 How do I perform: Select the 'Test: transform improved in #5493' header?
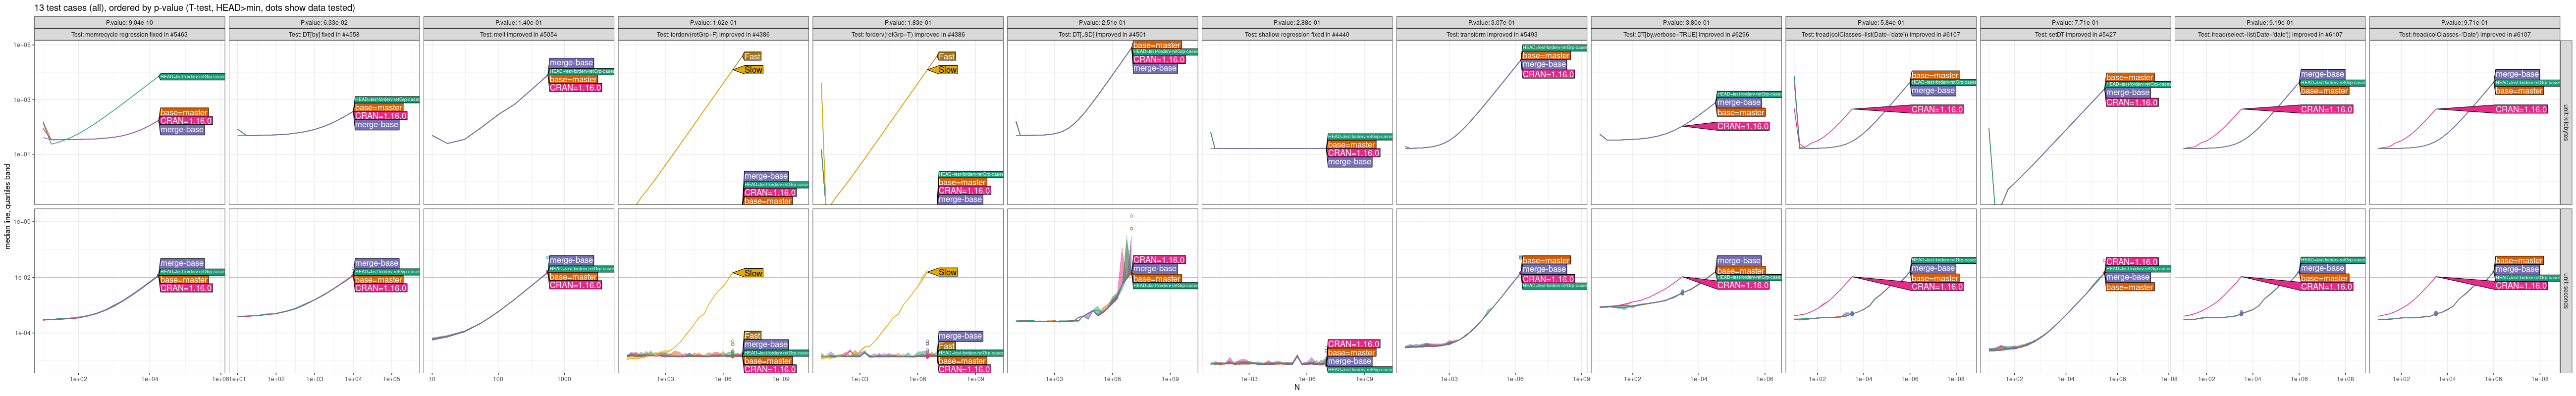point(1491,34)
